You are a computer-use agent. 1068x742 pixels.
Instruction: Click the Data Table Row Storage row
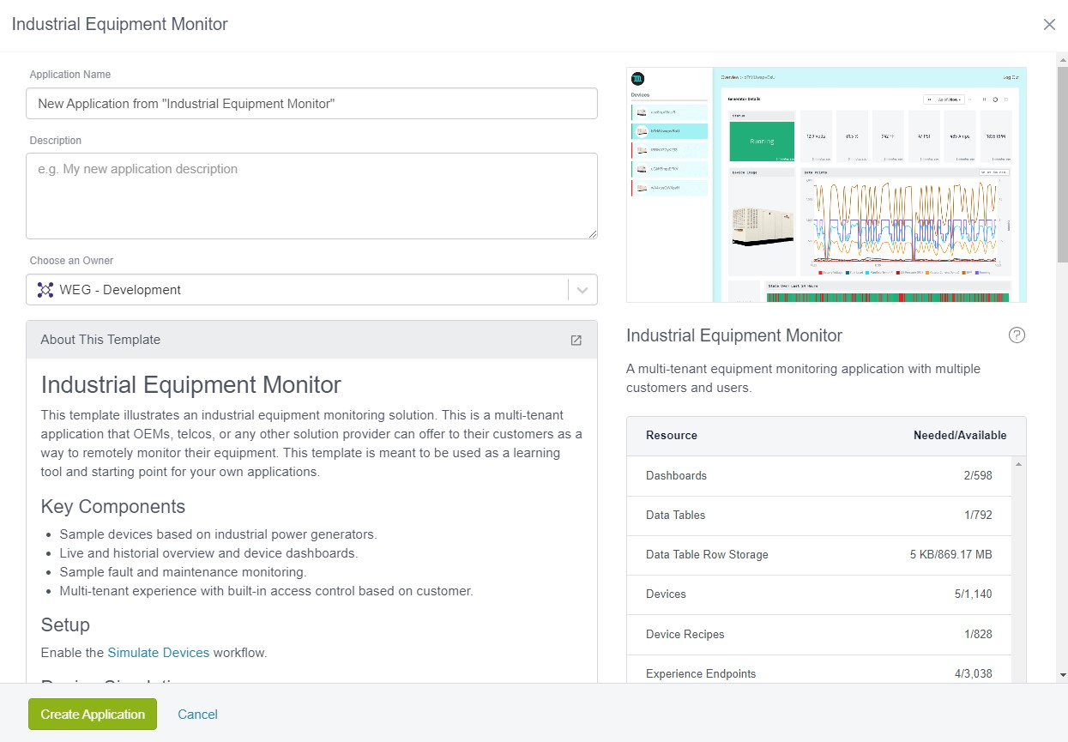819,555
